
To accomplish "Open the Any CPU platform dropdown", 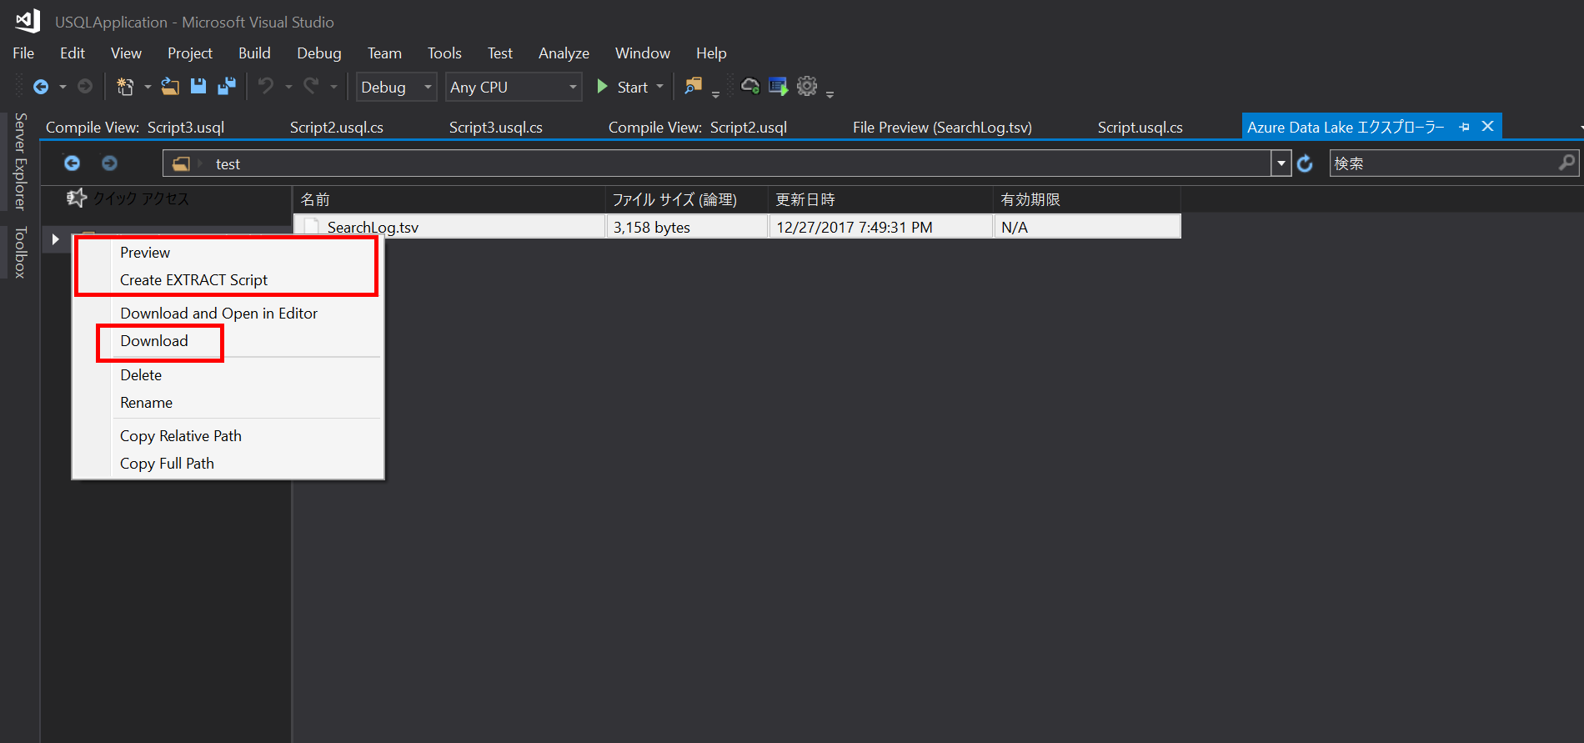I will (x=573, y=87).
